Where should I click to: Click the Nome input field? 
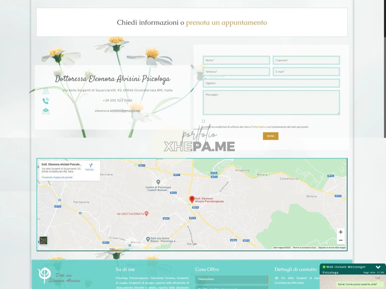pos(236,60)
